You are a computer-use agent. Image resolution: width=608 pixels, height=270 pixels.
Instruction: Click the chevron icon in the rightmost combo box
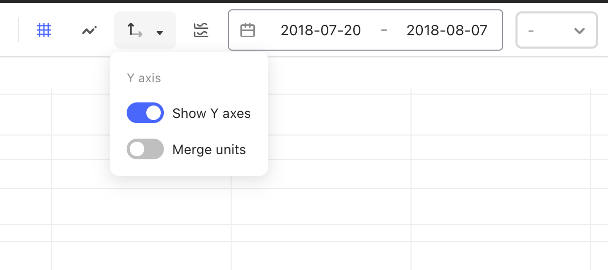tap(579, 31)
